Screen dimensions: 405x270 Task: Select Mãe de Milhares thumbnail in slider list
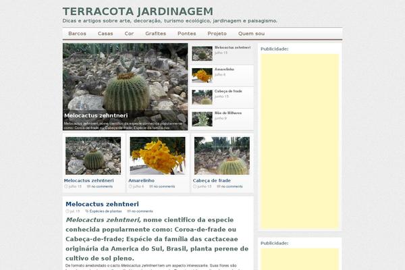(x=202, y=119)
